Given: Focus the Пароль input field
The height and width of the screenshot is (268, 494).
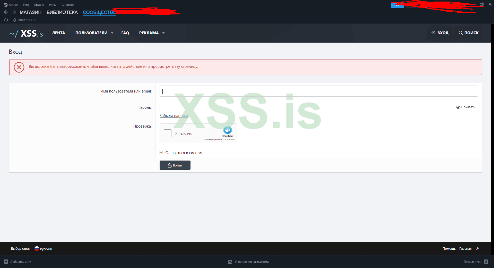Looking at the screenshot, I should (306, 107).
